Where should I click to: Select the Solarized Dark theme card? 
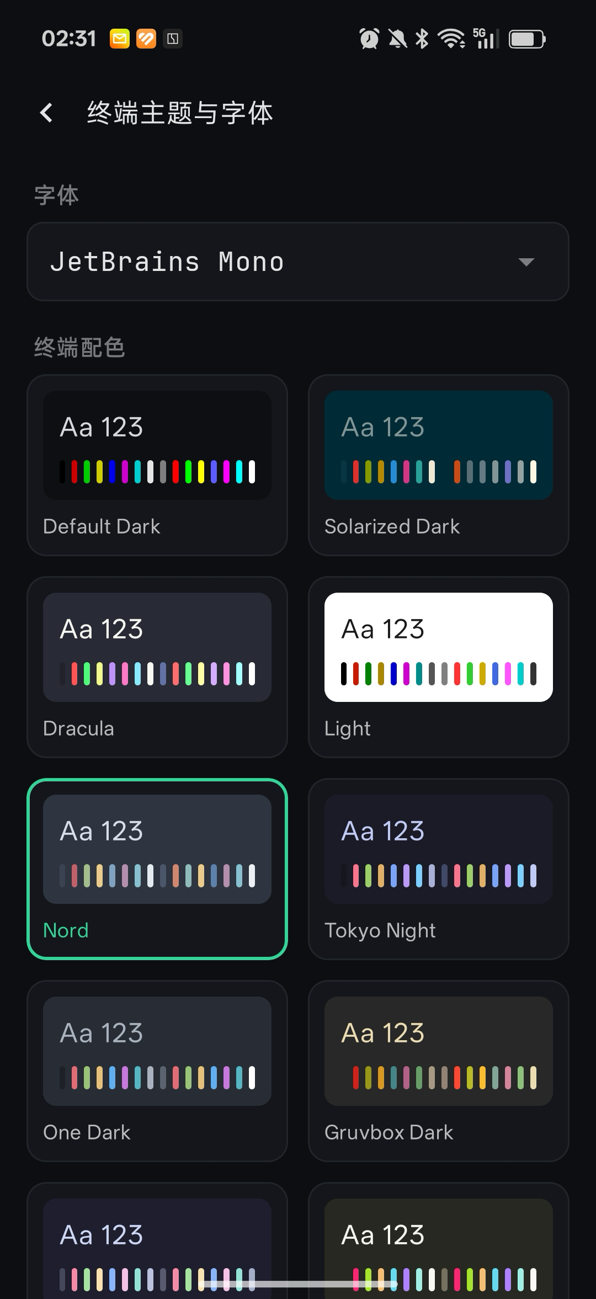click(x=439, y=465)
